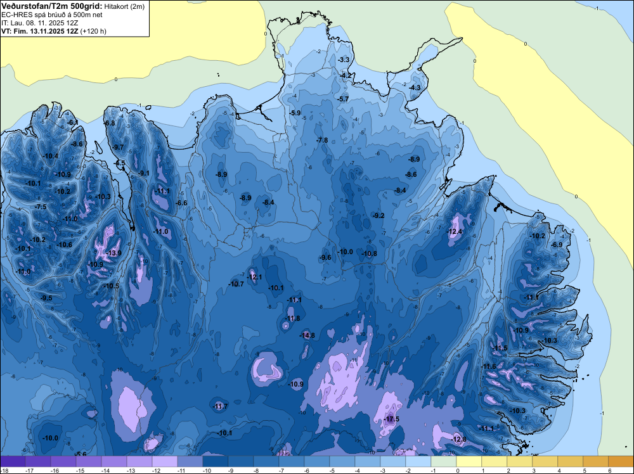Click the -10.8 temperature value
The image size is (634, 474).
(369, 253)
